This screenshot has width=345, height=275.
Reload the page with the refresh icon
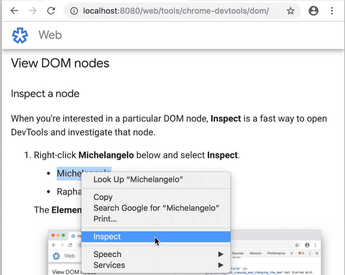tap(51, 11)
